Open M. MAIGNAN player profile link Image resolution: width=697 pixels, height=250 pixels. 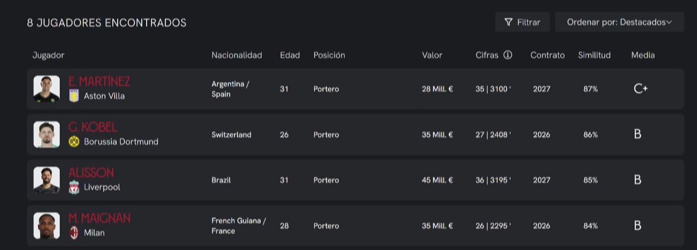click(x=99, y=218)
